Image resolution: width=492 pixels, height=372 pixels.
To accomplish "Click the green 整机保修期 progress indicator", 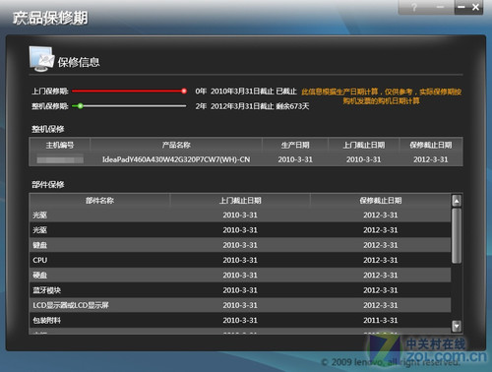I will 80,105.
